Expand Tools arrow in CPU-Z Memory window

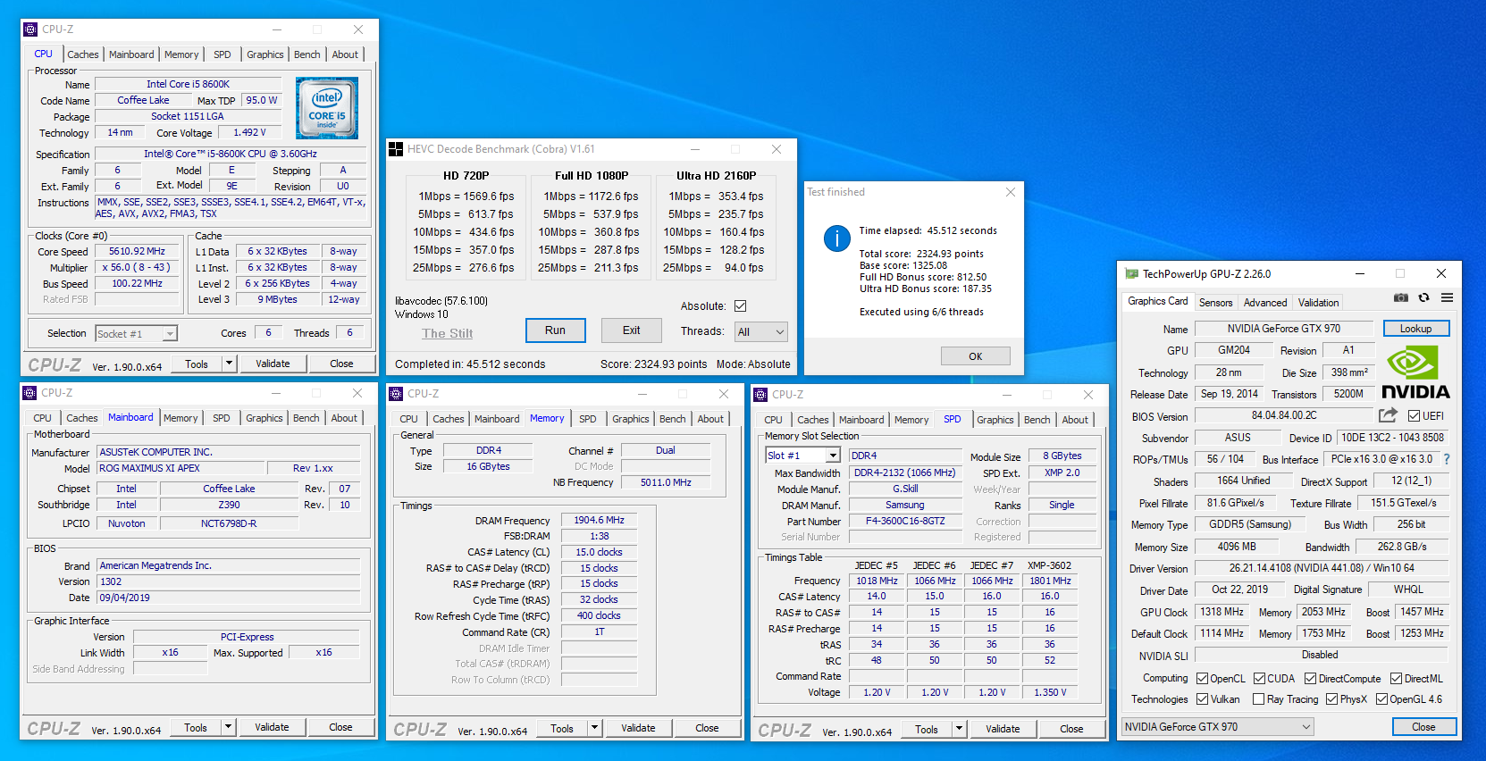coord(594,728)
